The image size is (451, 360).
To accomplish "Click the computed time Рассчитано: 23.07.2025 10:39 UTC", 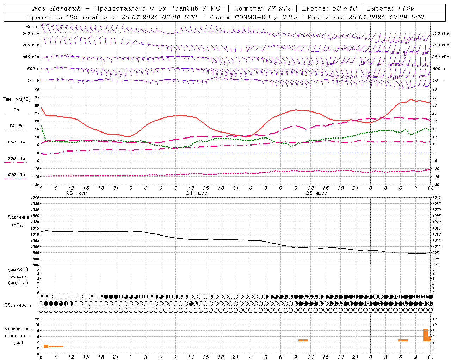I will tap(366, 17).
